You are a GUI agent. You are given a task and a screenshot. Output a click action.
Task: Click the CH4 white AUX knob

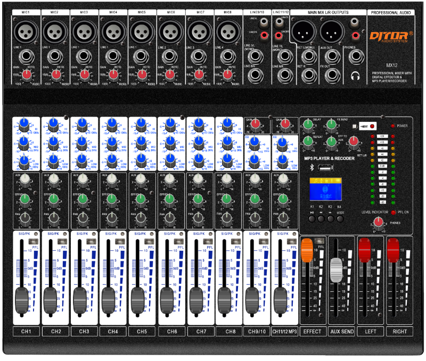click(112, 180)
